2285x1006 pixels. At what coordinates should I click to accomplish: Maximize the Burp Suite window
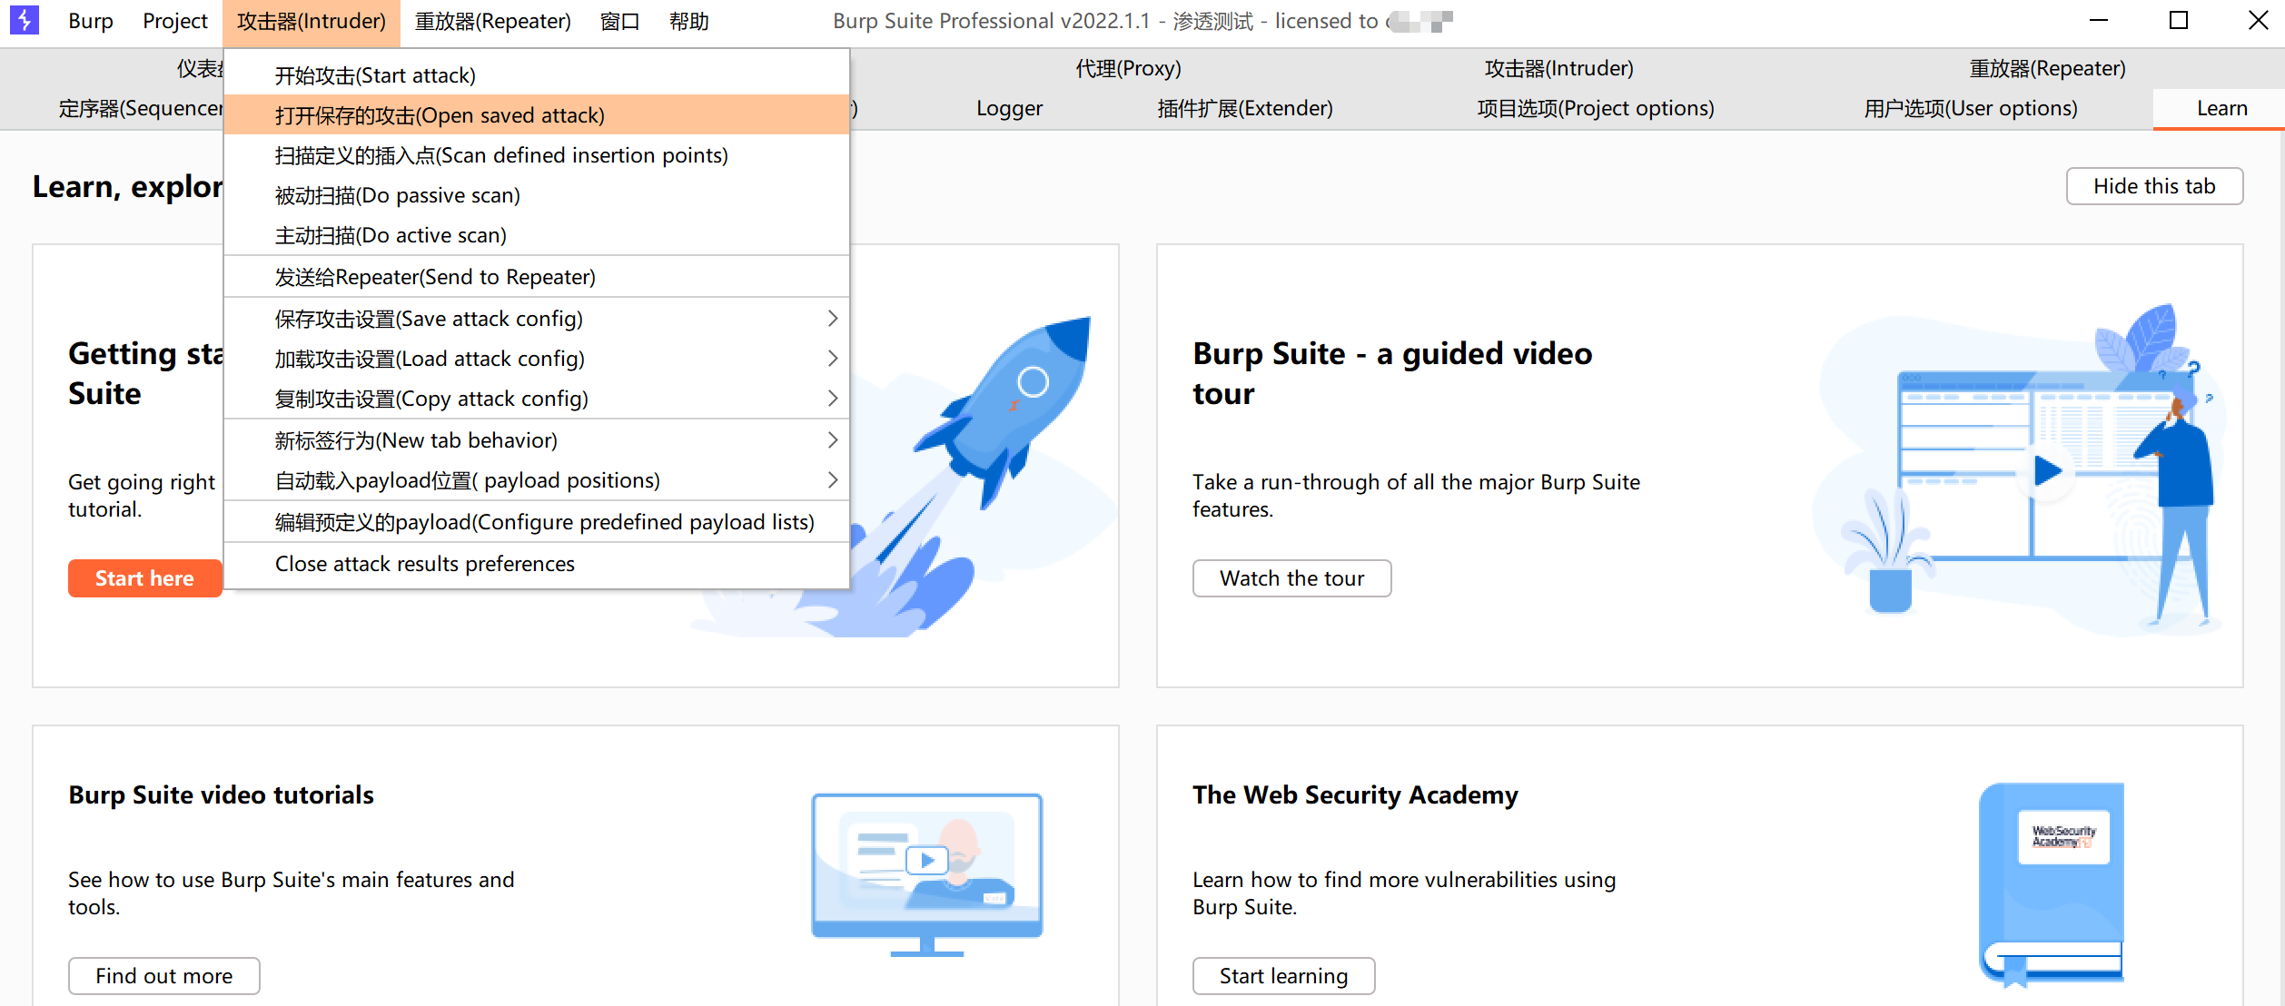2178,20
